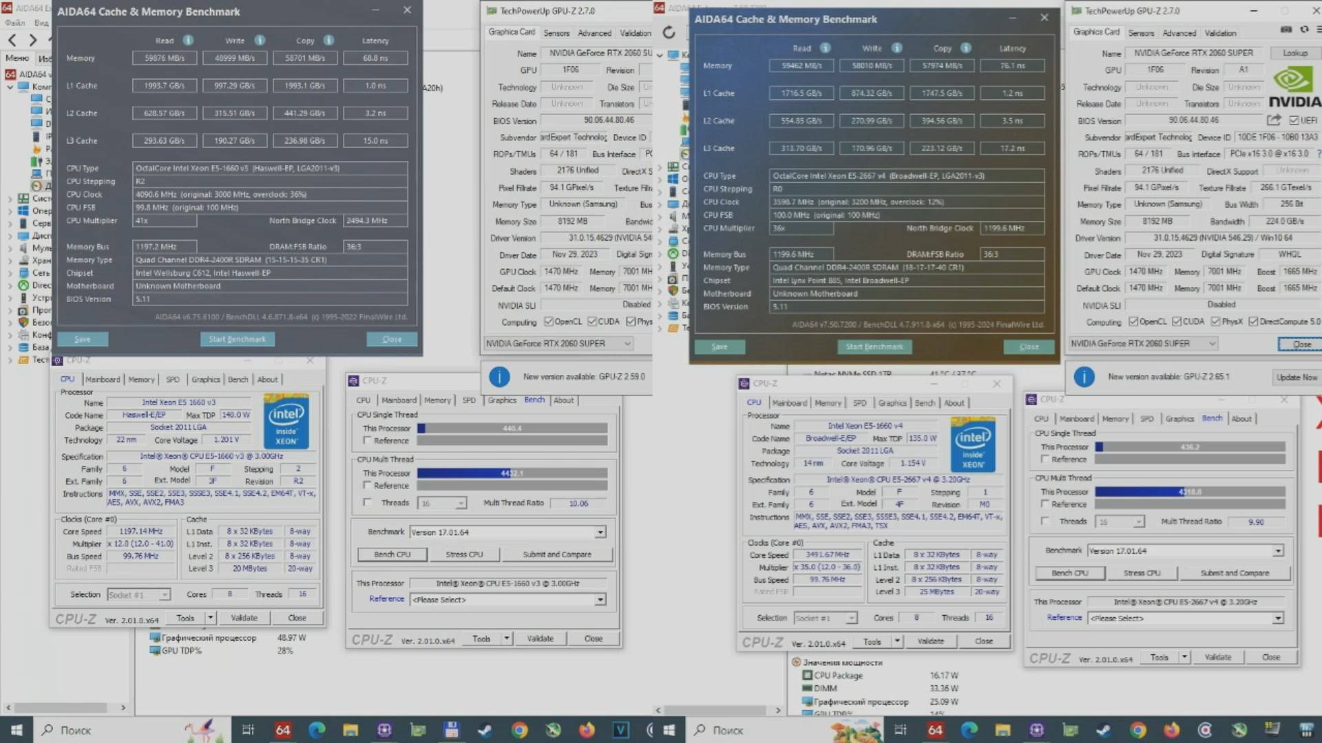
Task: Click the Read info icon in the left AIDA64 benchmark
Action: (x=188, y=41)
